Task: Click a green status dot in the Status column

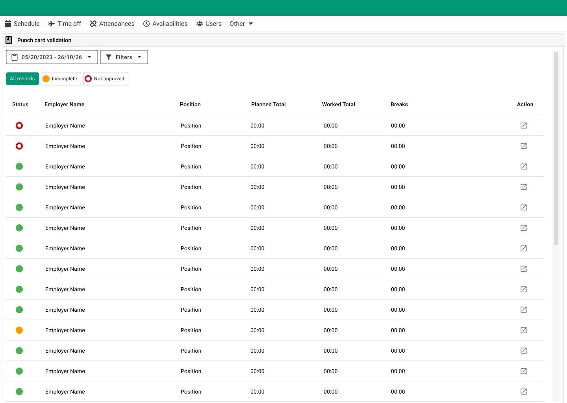Action: tap(19, 166)
